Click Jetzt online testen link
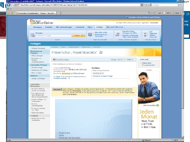This screenshot has width=190, height=142. [x=101, y=32]
